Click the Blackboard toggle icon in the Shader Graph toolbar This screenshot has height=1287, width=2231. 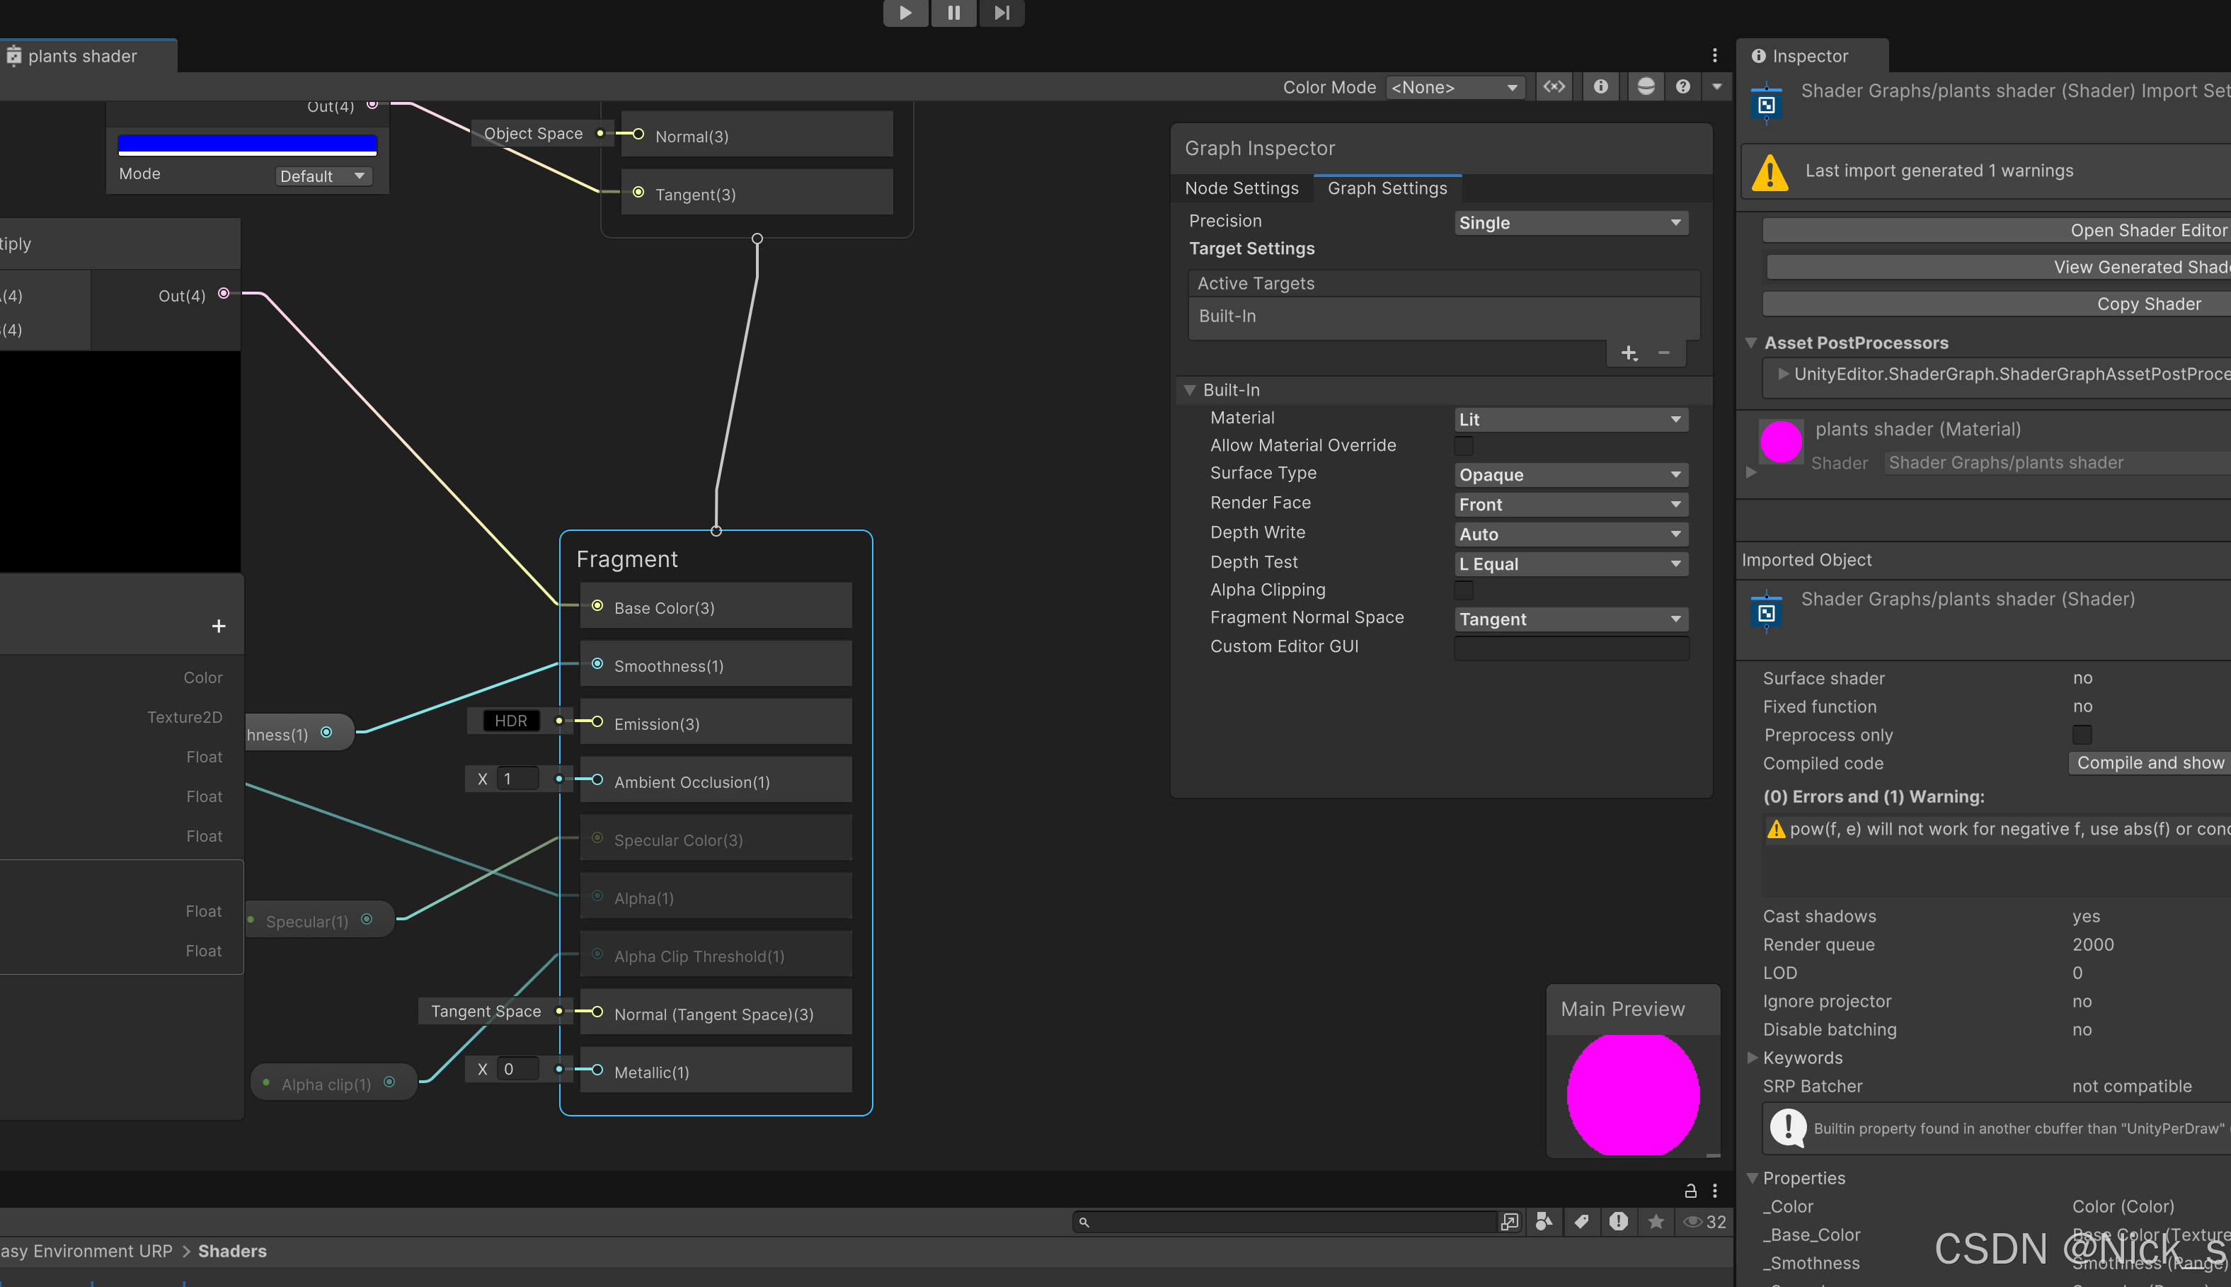[x=1554, y=86]
